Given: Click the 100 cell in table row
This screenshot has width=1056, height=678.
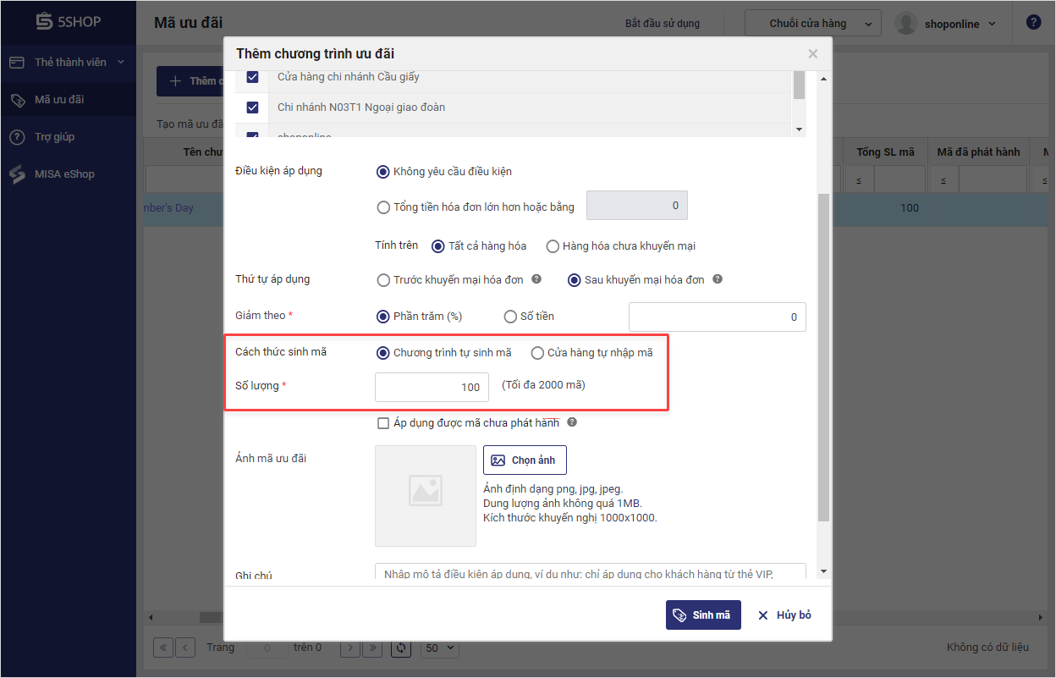Looking at the screenshot, I should point(886,208).
